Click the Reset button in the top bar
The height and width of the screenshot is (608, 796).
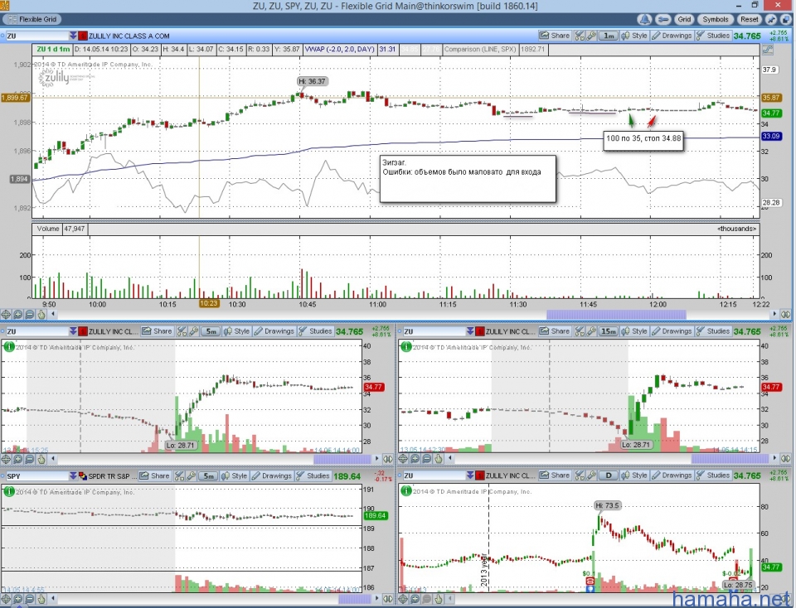point(750,19)
